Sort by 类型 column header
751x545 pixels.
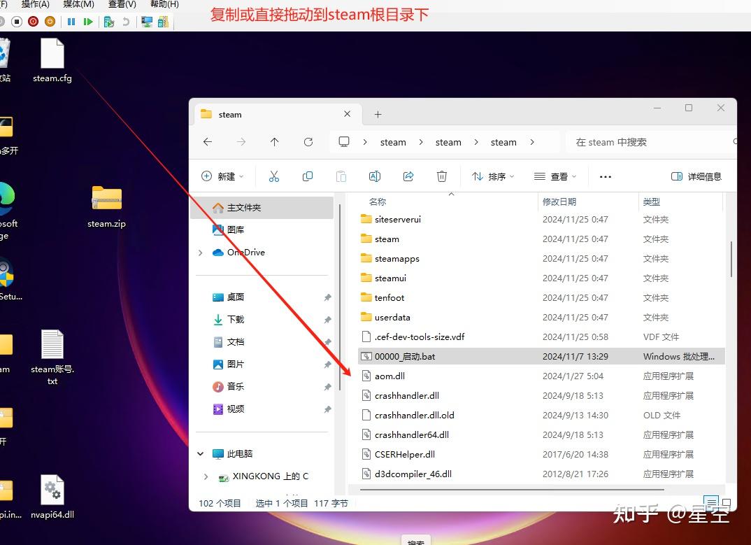tap(652, 201)
